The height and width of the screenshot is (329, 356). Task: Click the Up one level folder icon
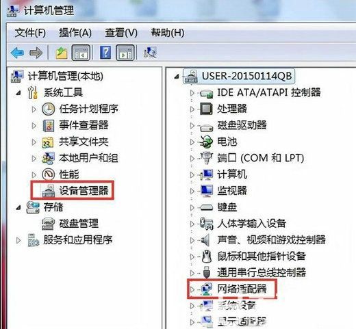coord(62,53)
